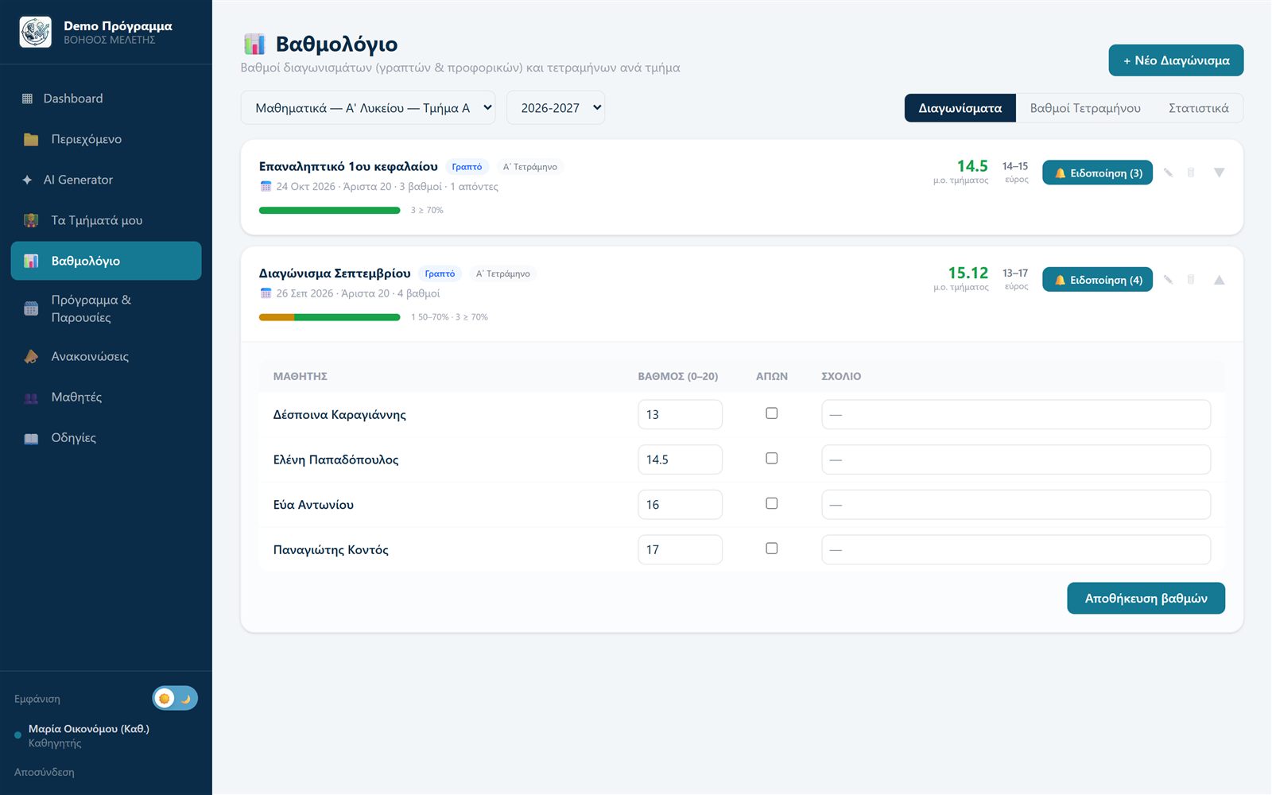Click comment field for Εύα Αντωνίου
Screen dimensions: 1272x795
pyautogui.click(x=1016, y=505)
